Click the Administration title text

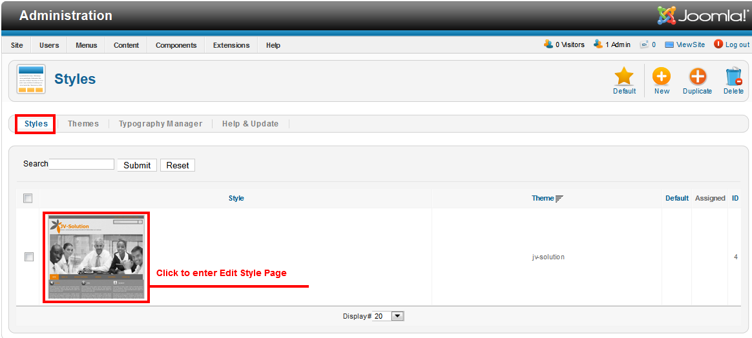tap(66, 15)
